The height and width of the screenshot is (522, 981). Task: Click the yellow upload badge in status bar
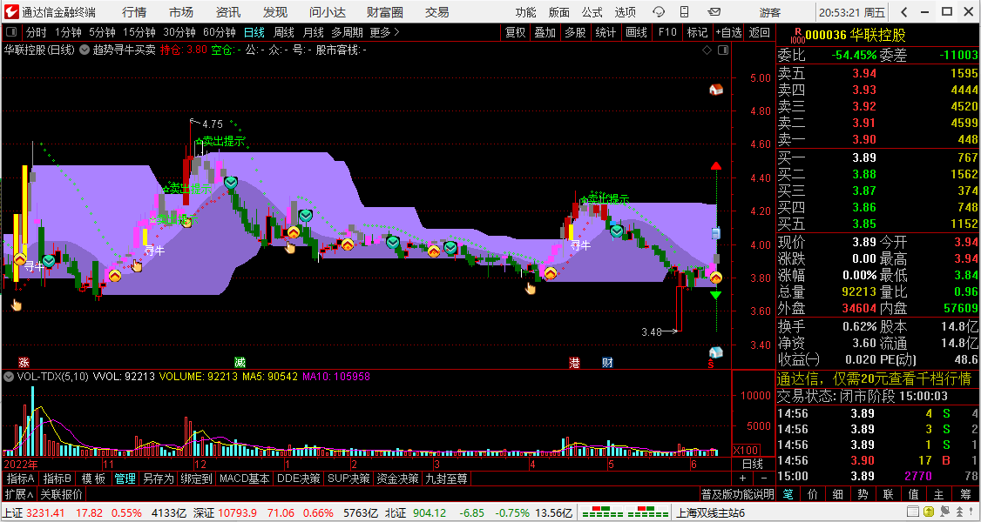(x=928, y=513)
